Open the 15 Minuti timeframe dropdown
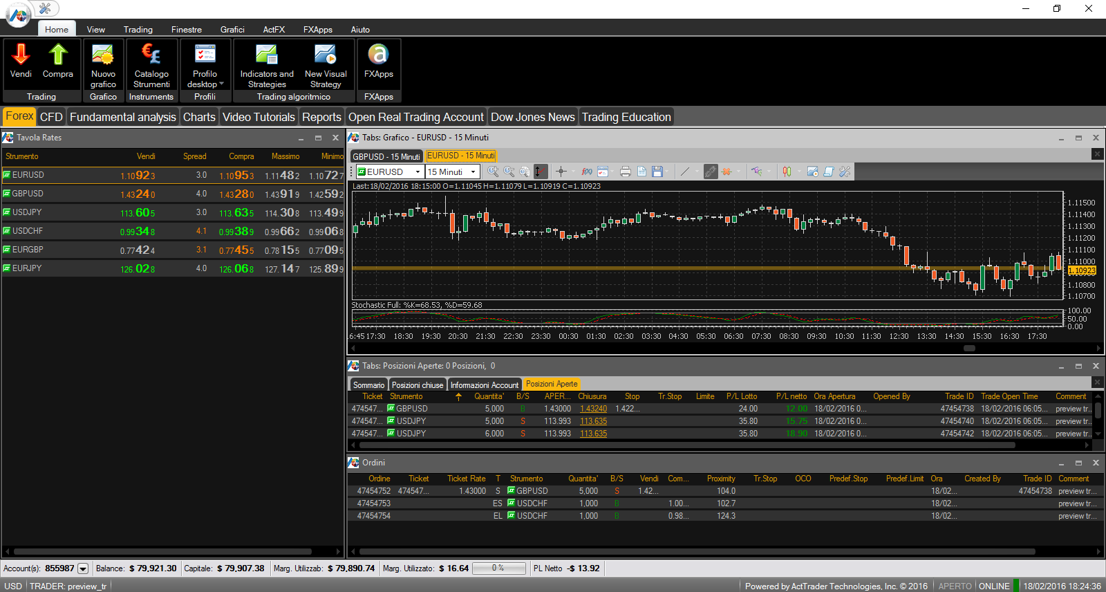Image resolution: width=1106 pixels, height=592 pixels. [473, 172]
